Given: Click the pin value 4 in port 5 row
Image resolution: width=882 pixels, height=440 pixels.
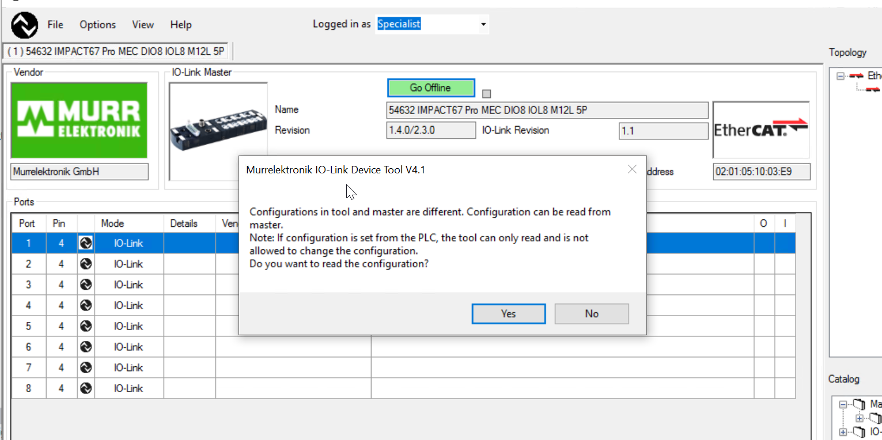Looking at the screenshot, I should coord(61,326).
